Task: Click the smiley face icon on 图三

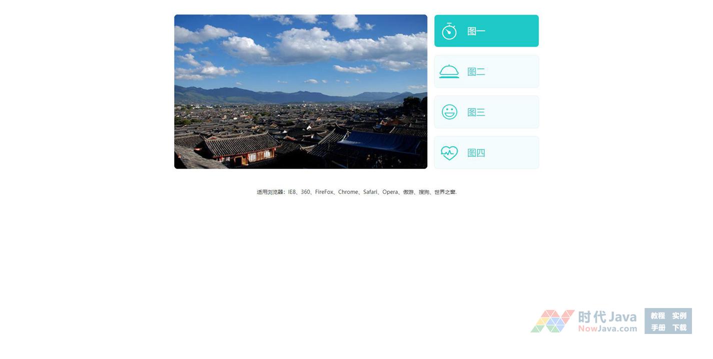Action: (x=449, y=112)
